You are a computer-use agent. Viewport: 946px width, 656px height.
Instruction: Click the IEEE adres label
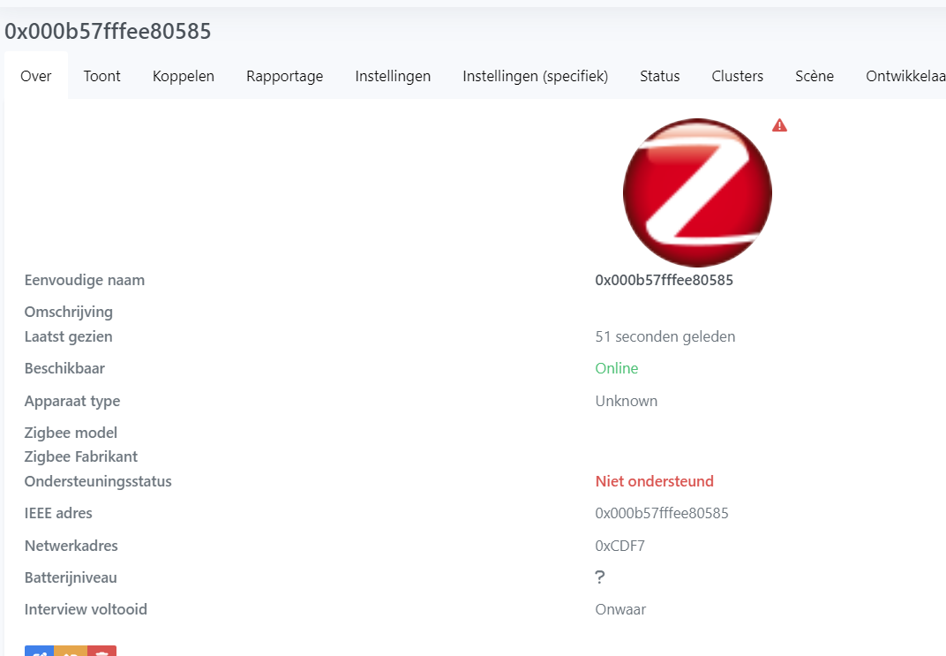(58, 513)
